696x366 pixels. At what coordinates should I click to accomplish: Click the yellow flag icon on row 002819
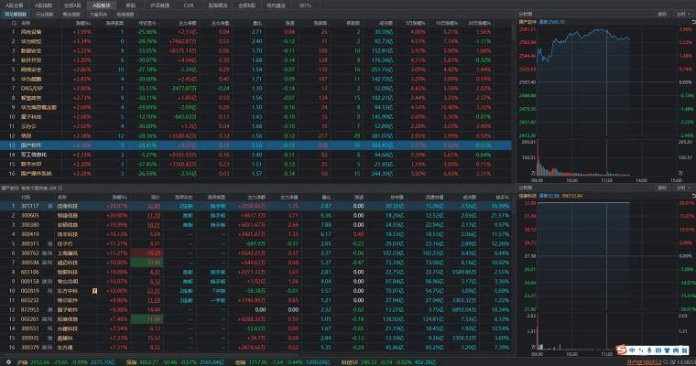(x=95, y=291)
